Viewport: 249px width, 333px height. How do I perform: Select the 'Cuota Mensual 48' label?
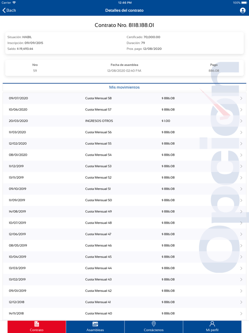[99, 223]
